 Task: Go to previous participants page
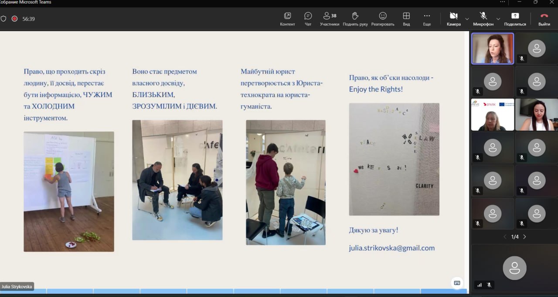pos(505,237)
